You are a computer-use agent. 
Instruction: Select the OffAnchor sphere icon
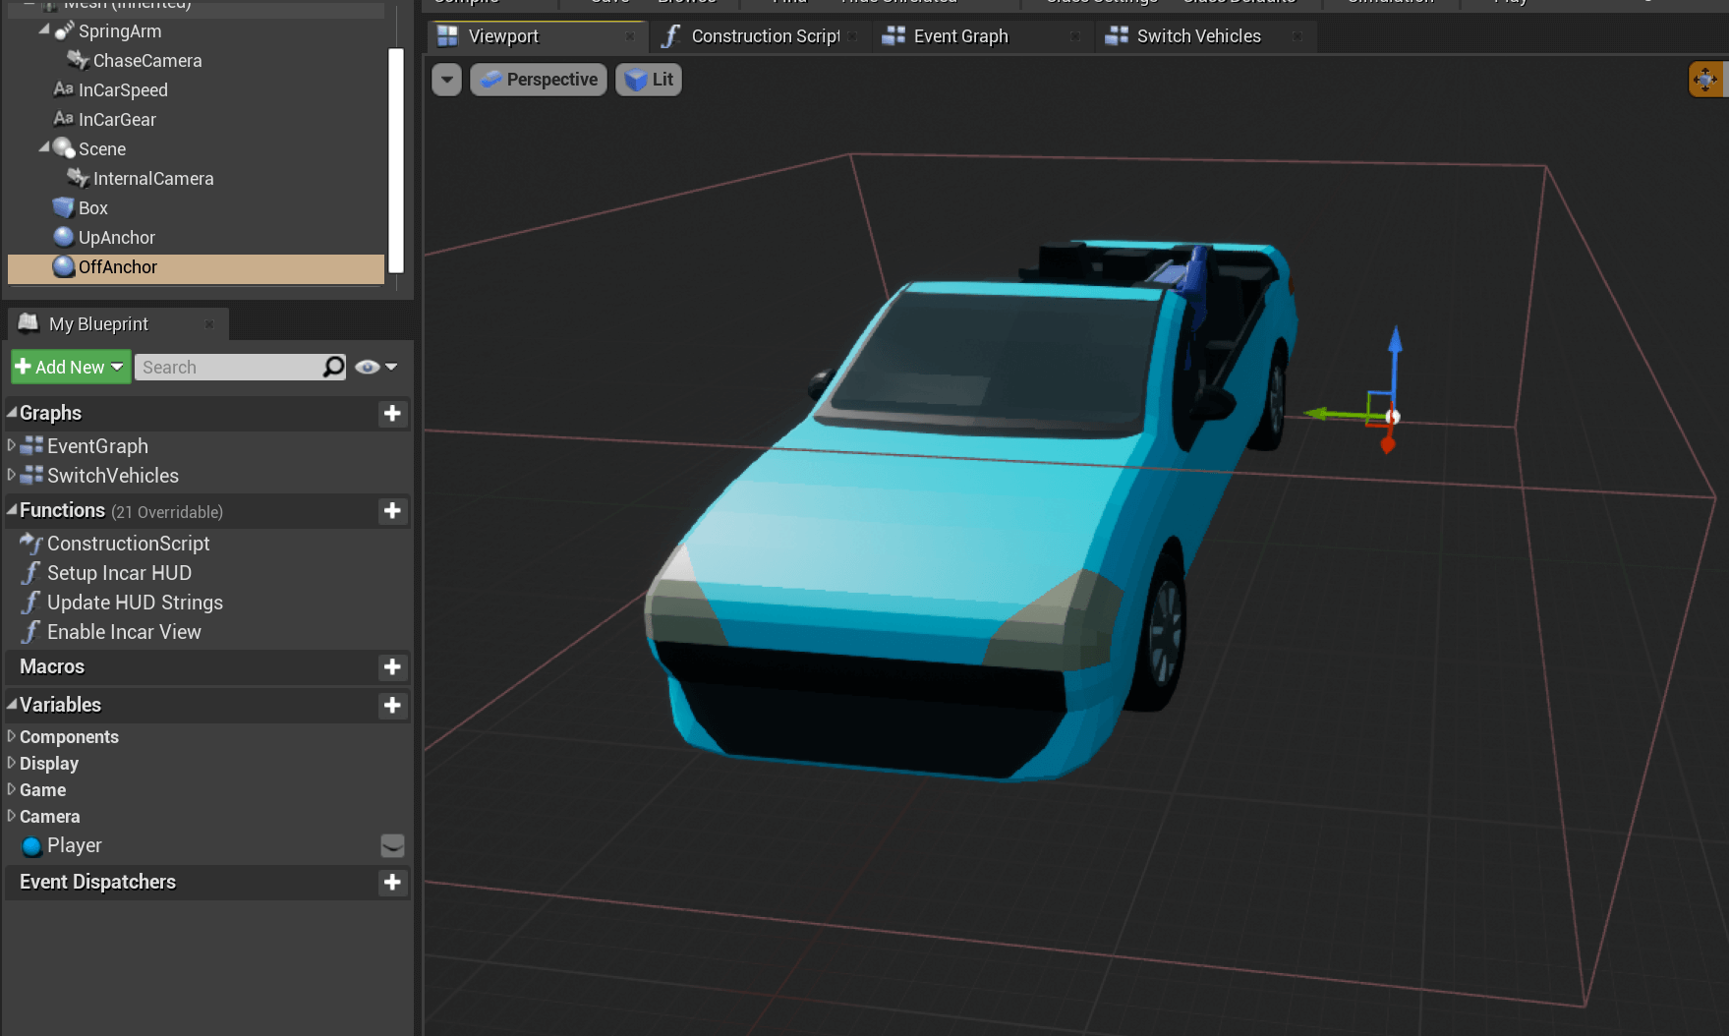point(64,266)
